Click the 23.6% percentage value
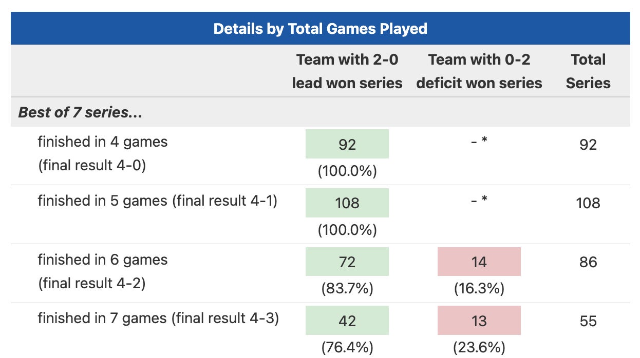 pos(479,348)
